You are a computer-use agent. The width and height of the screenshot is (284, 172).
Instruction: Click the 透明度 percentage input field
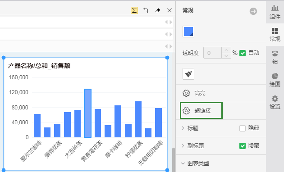(x=212, y=53)
